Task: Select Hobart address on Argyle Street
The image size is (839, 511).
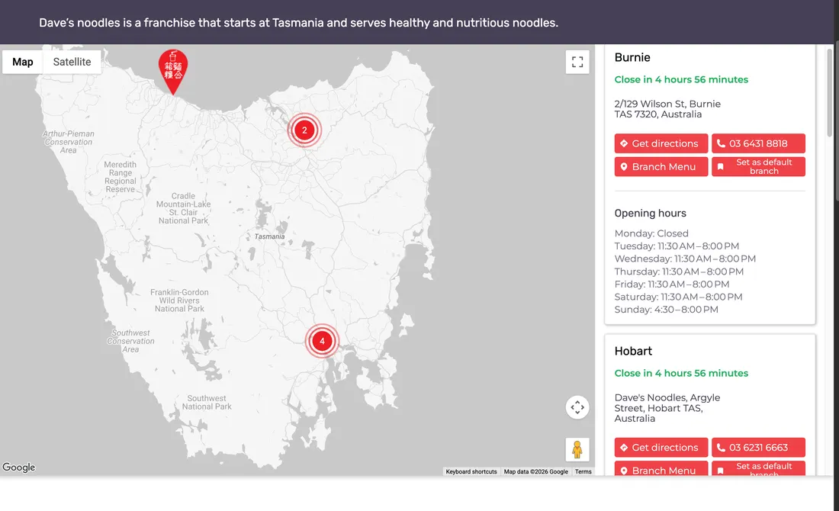Action: pos(667,408)
